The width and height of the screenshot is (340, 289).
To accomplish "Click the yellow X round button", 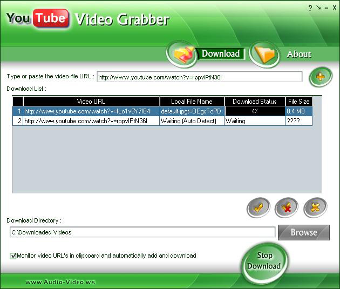I will pyautogui.click(x=315, y=207).
